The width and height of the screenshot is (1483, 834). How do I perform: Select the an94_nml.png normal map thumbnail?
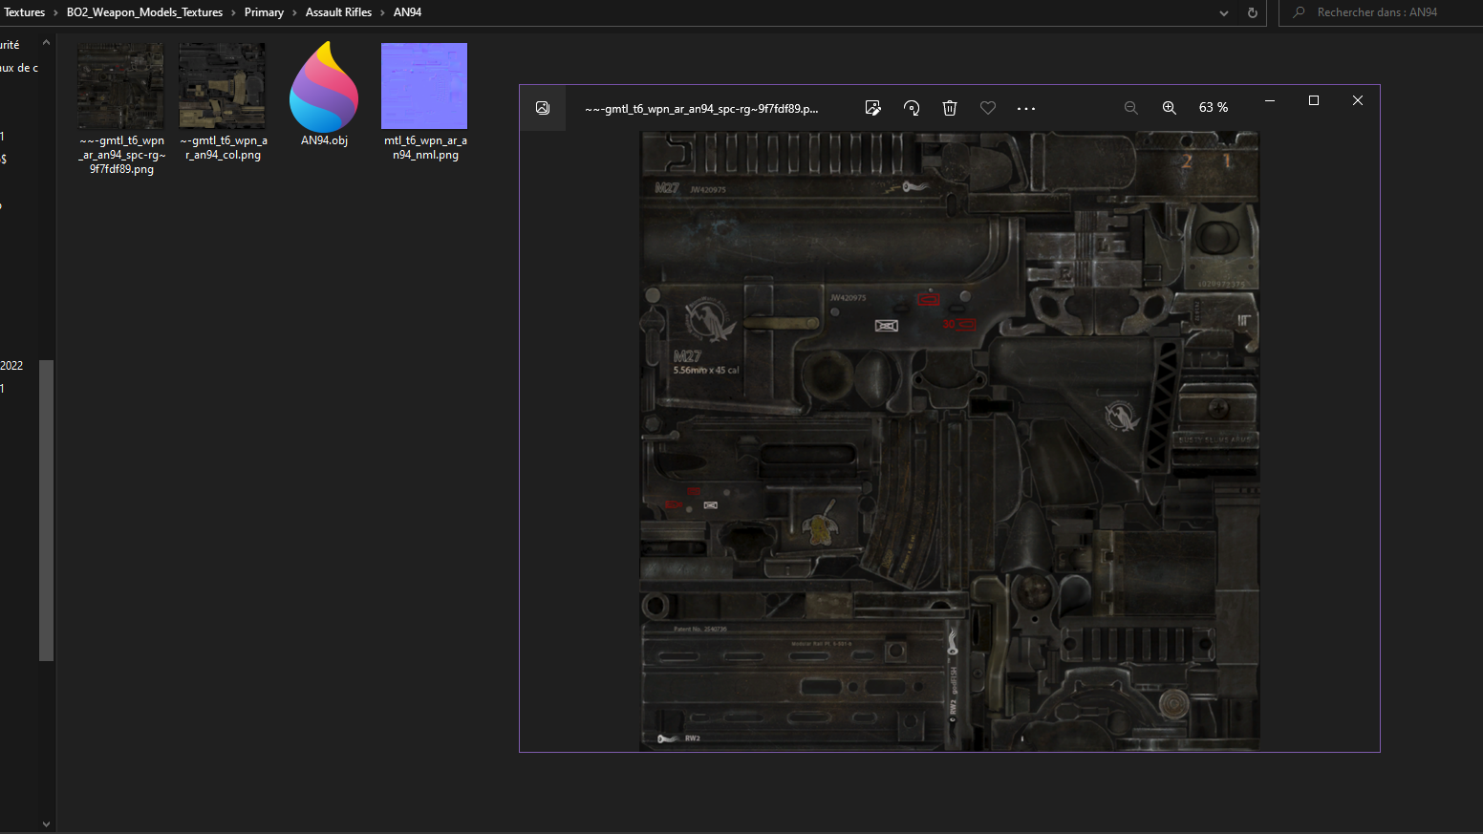(x=424, y=86)
